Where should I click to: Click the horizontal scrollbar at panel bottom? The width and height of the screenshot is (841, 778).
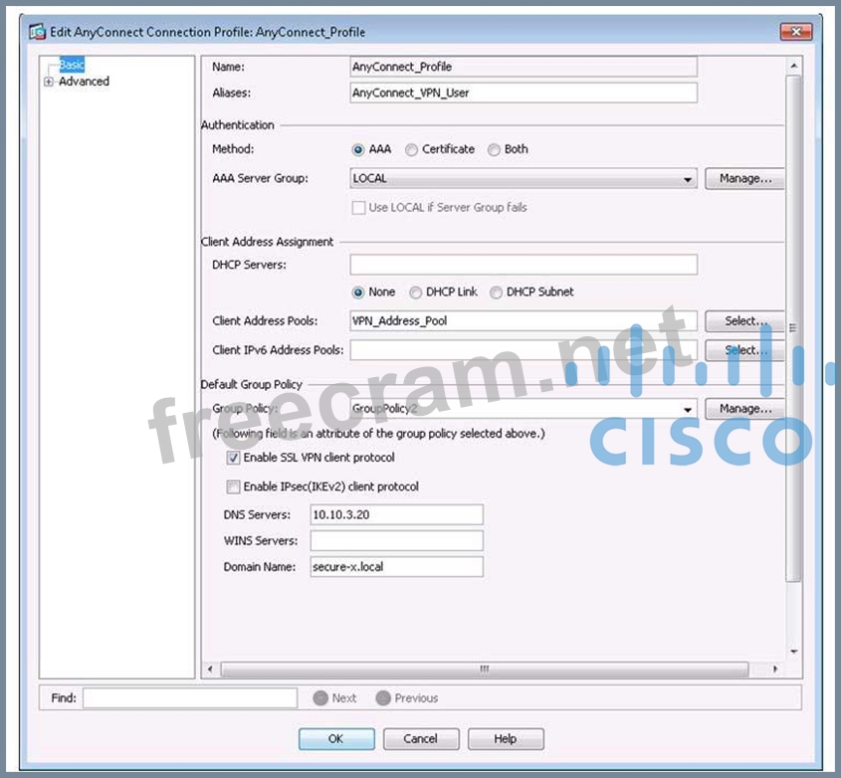(x=485, y=669)
